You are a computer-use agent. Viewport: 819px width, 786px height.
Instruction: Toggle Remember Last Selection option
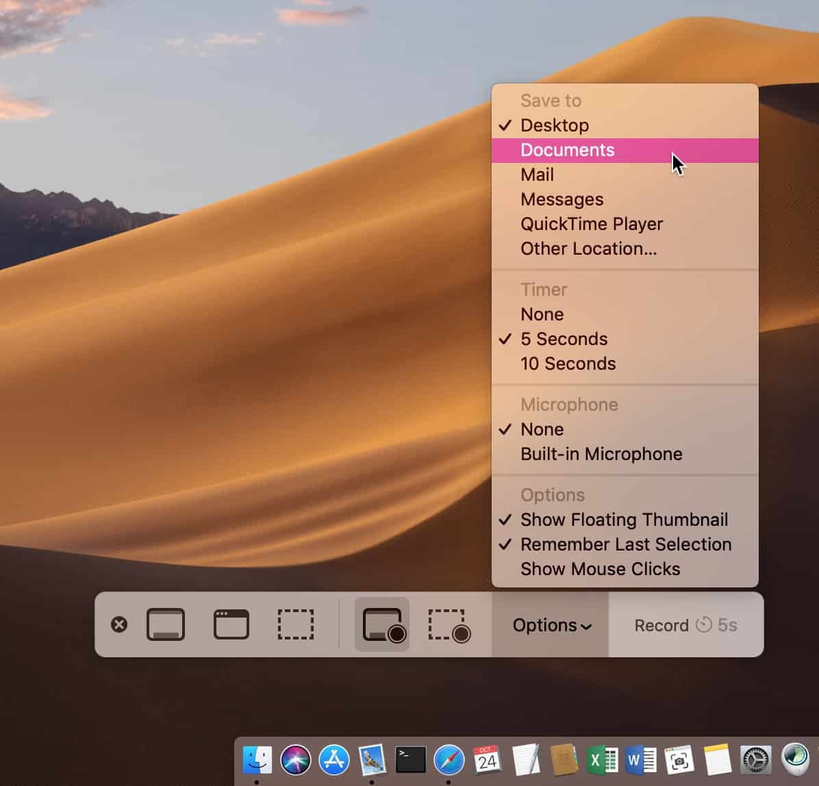pos(625,544)
